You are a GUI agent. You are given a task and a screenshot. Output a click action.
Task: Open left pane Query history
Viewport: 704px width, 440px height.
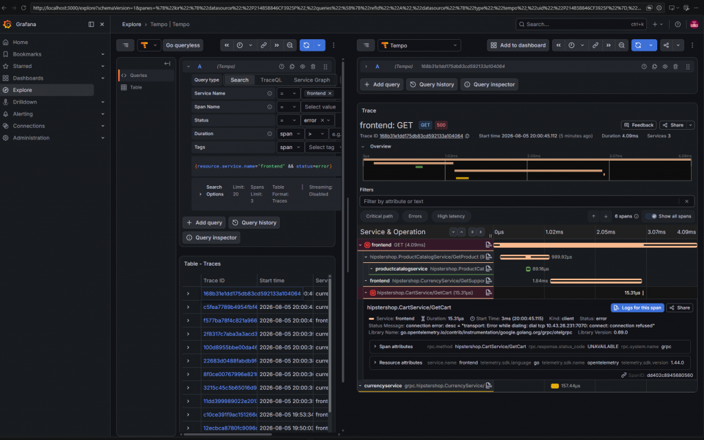pos(254,222)
